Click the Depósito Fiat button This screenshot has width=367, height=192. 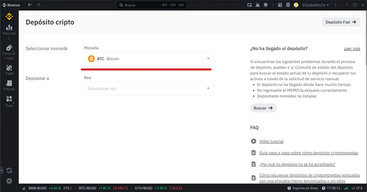341,22
